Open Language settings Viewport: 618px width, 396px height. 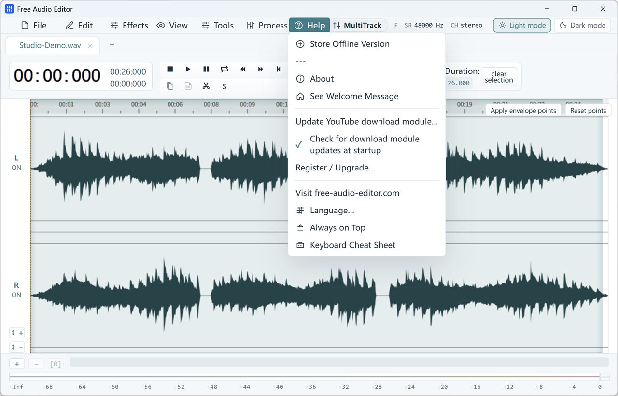tap(366, 210)
